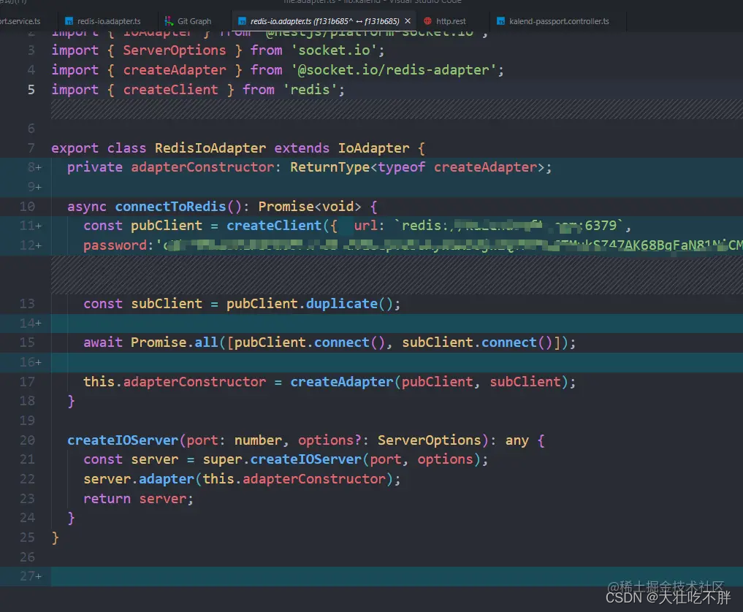Click 'Promise' in await Promise.all on line 15

159,343
